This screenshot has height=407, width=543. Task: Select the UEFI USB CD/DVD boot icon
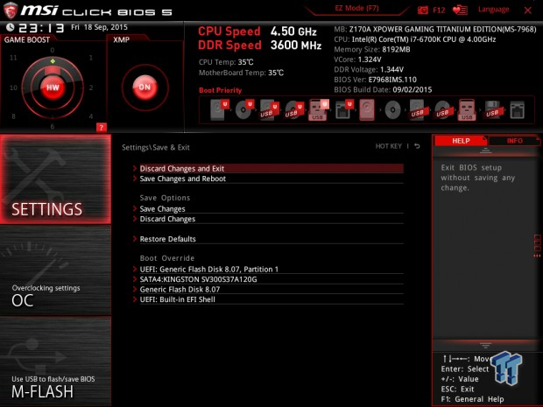[294, 110]
